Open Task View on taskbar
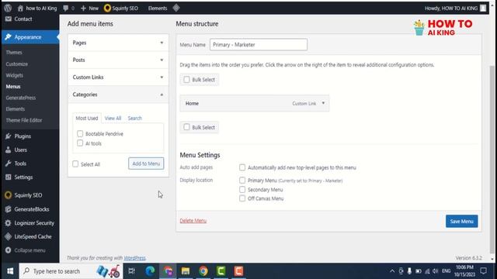497x279 pixels. click(x=131, y=271)
